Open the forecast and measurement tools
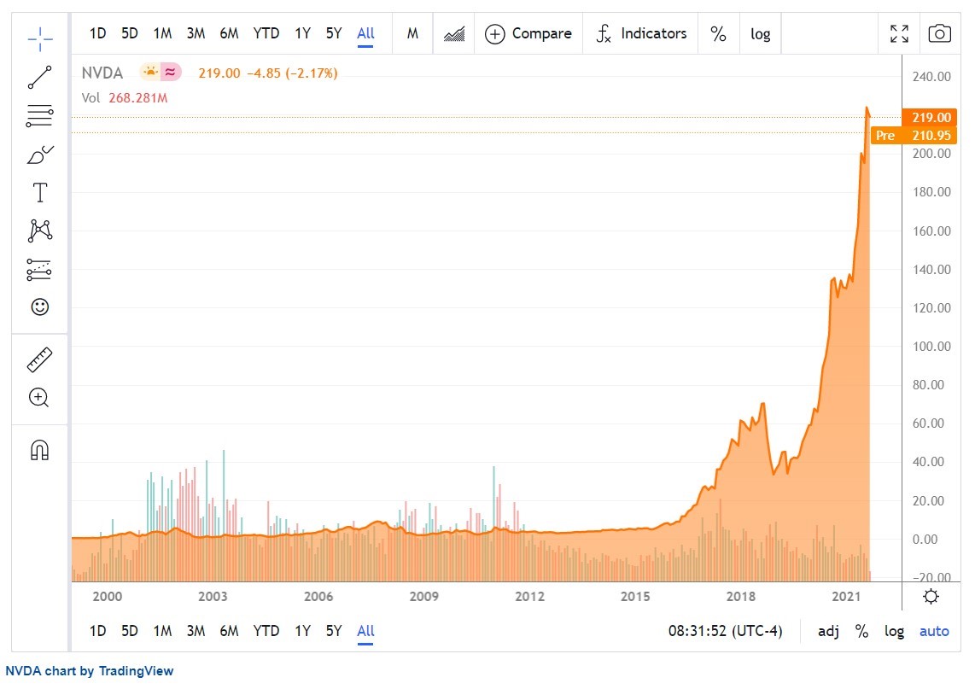 [40, 269]
